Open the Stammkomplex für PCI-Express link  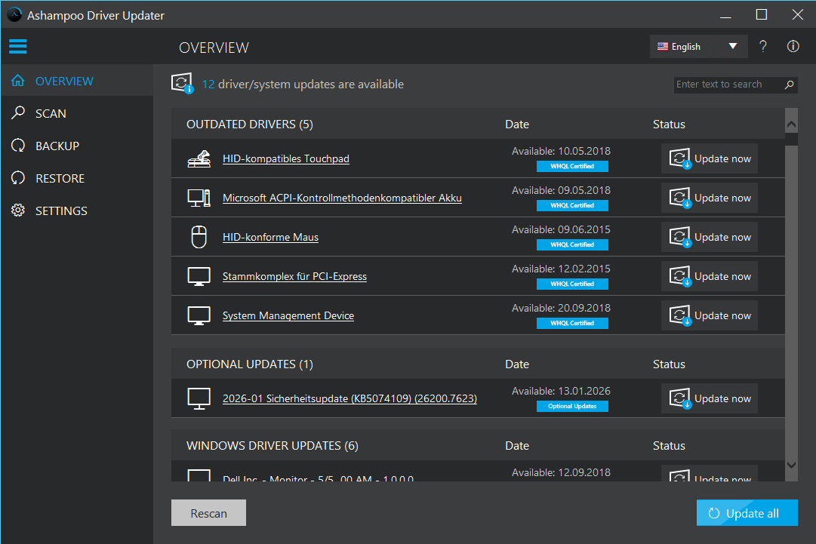click(294, 277)
